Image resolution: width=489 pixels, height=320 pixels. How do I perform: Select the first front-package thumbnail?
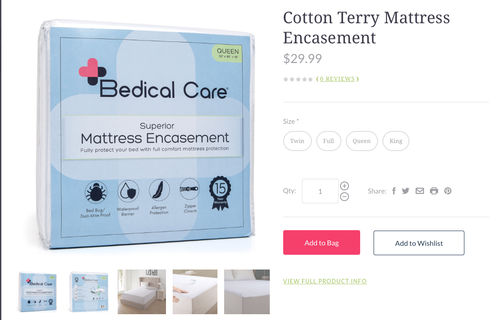[38, 292]
